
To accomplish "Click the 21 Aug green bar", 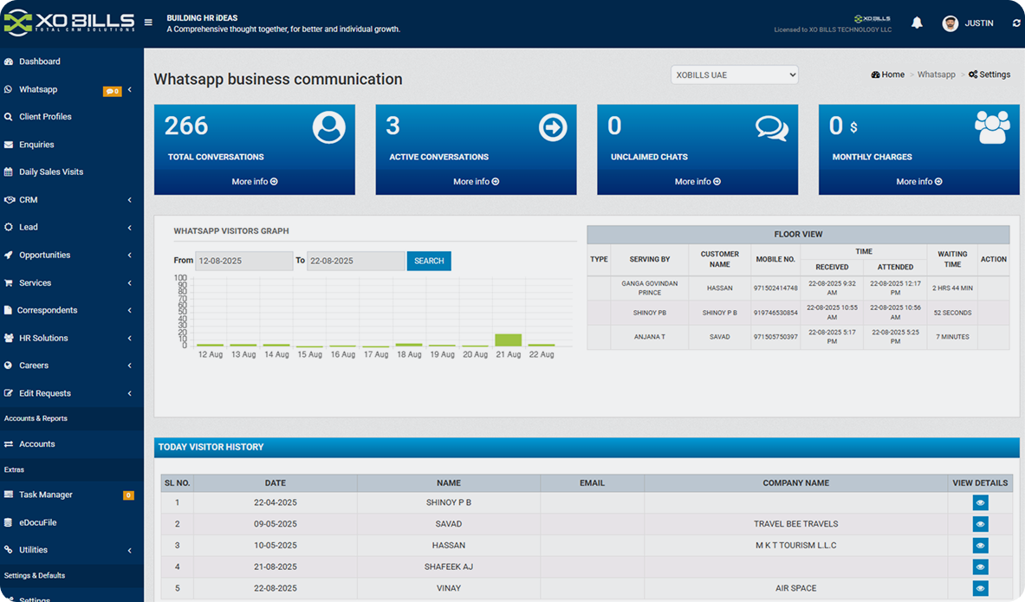I will click(x=508, y=340).
